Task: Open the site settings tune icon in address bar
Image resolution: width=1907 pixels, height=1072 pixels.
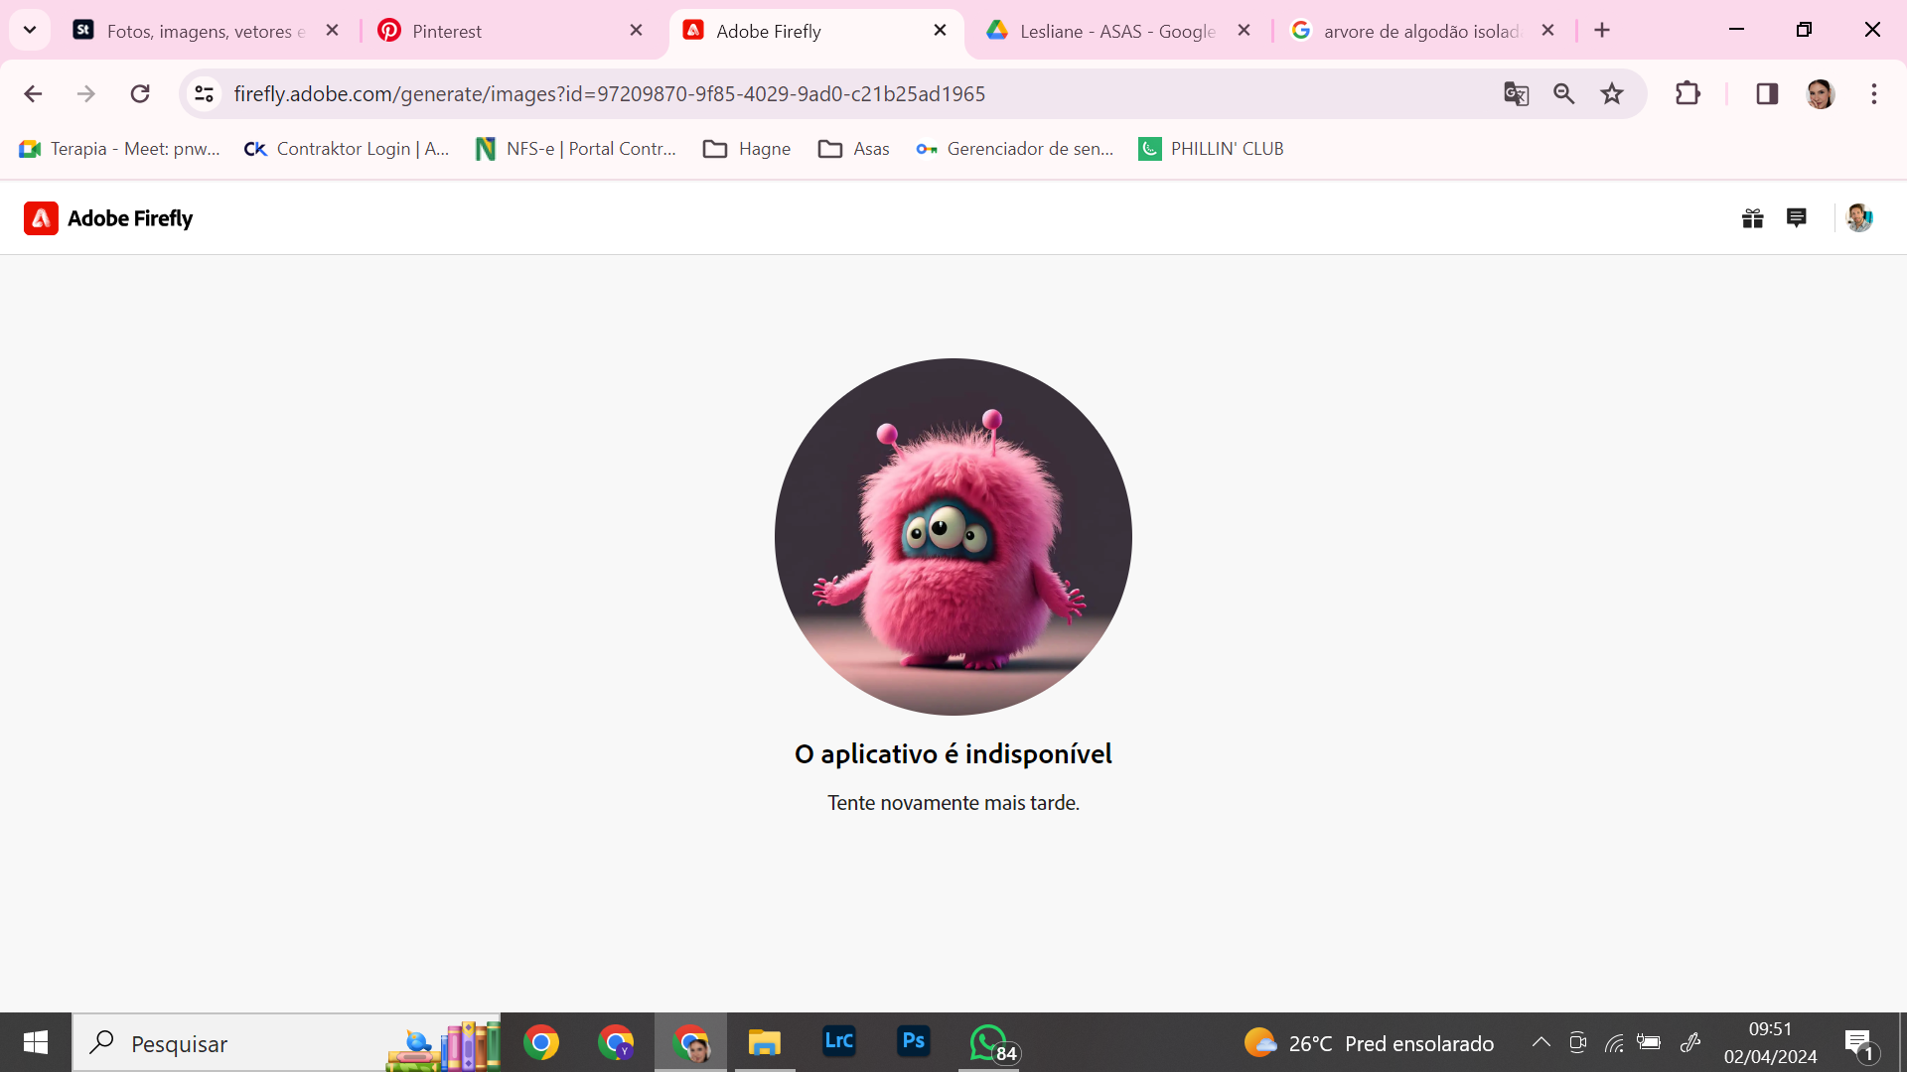Action: click(x=204, y=93)
